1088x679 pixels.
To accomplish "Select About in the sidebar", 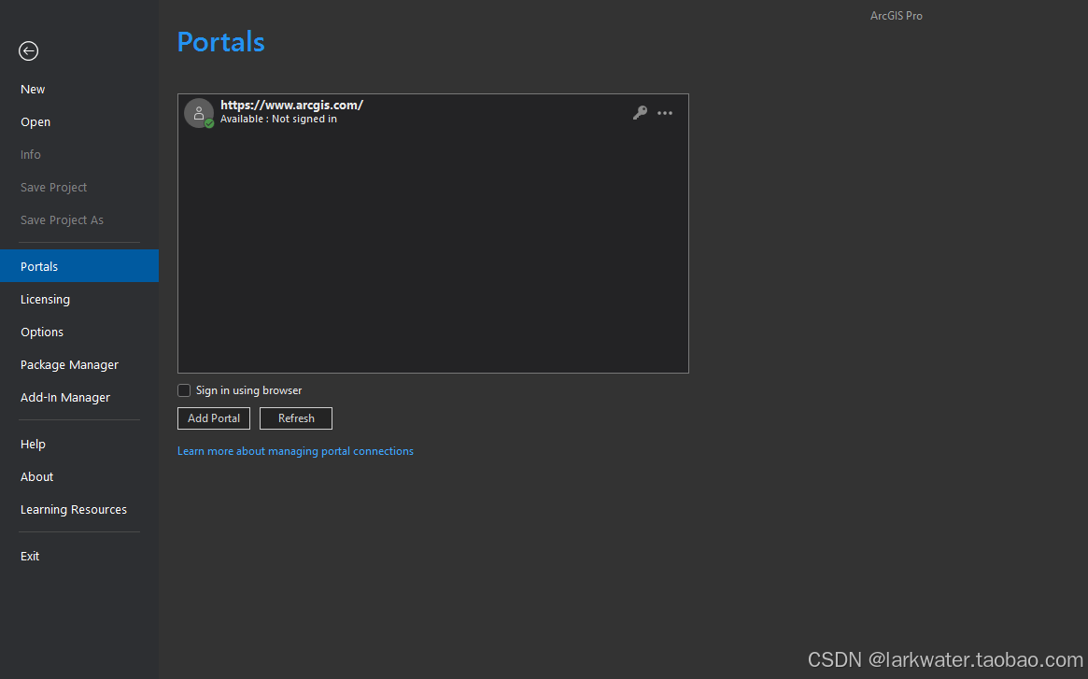I will (79, 476).
